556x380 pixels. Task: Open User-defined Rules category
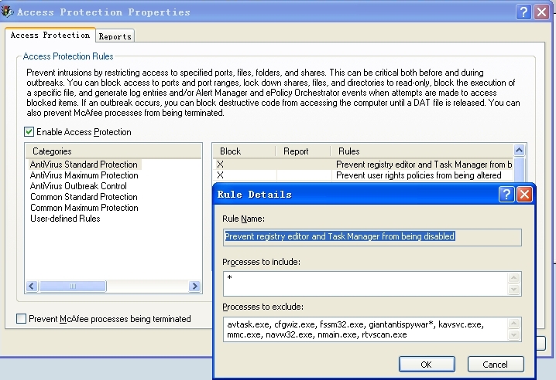[x=65, y=219]
